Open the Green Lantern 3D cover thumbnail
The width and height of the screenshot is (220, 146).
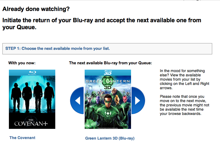click(108, 99)
